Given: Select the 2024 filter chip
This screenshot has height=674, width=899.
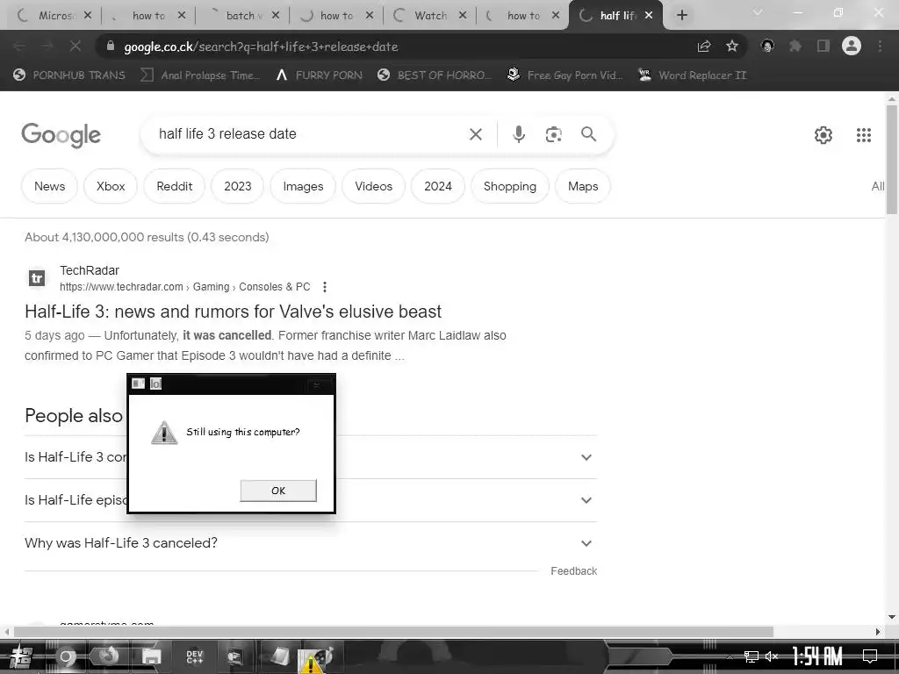Looking at the screenshot, I should (x=437, y=186).
